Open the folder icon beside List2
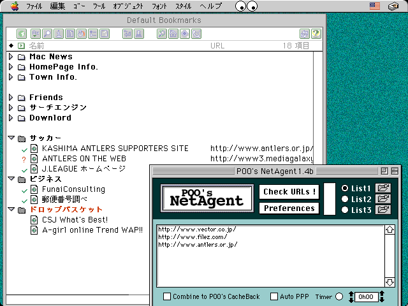Screen dimensions: 408x306 [x=382, y=199]
